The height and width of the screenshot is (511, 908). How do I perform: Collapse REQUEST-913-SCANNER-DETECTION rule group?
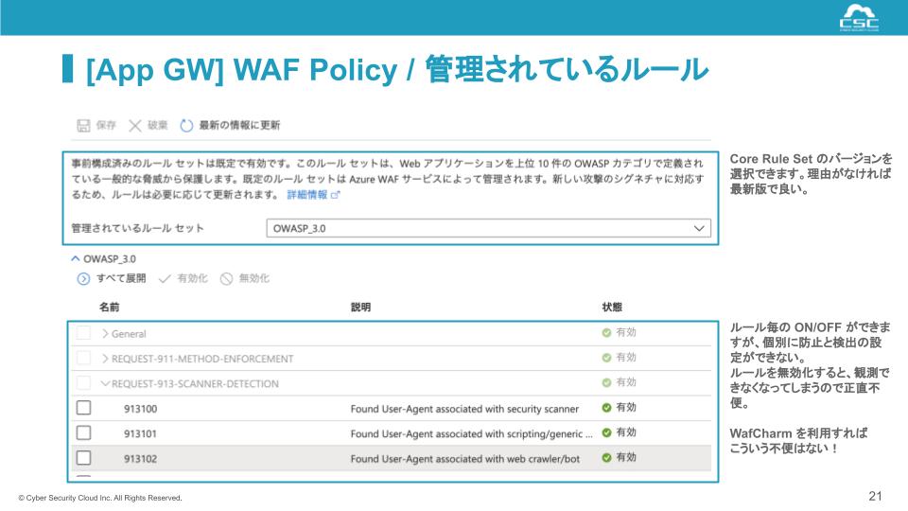105,383
